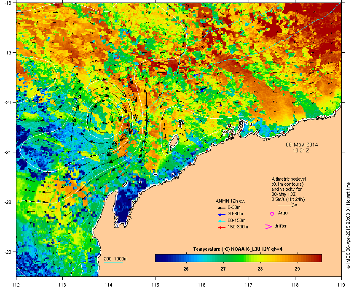
Task: Click the '150-300m' depth label
Action: tap(238, 227)
